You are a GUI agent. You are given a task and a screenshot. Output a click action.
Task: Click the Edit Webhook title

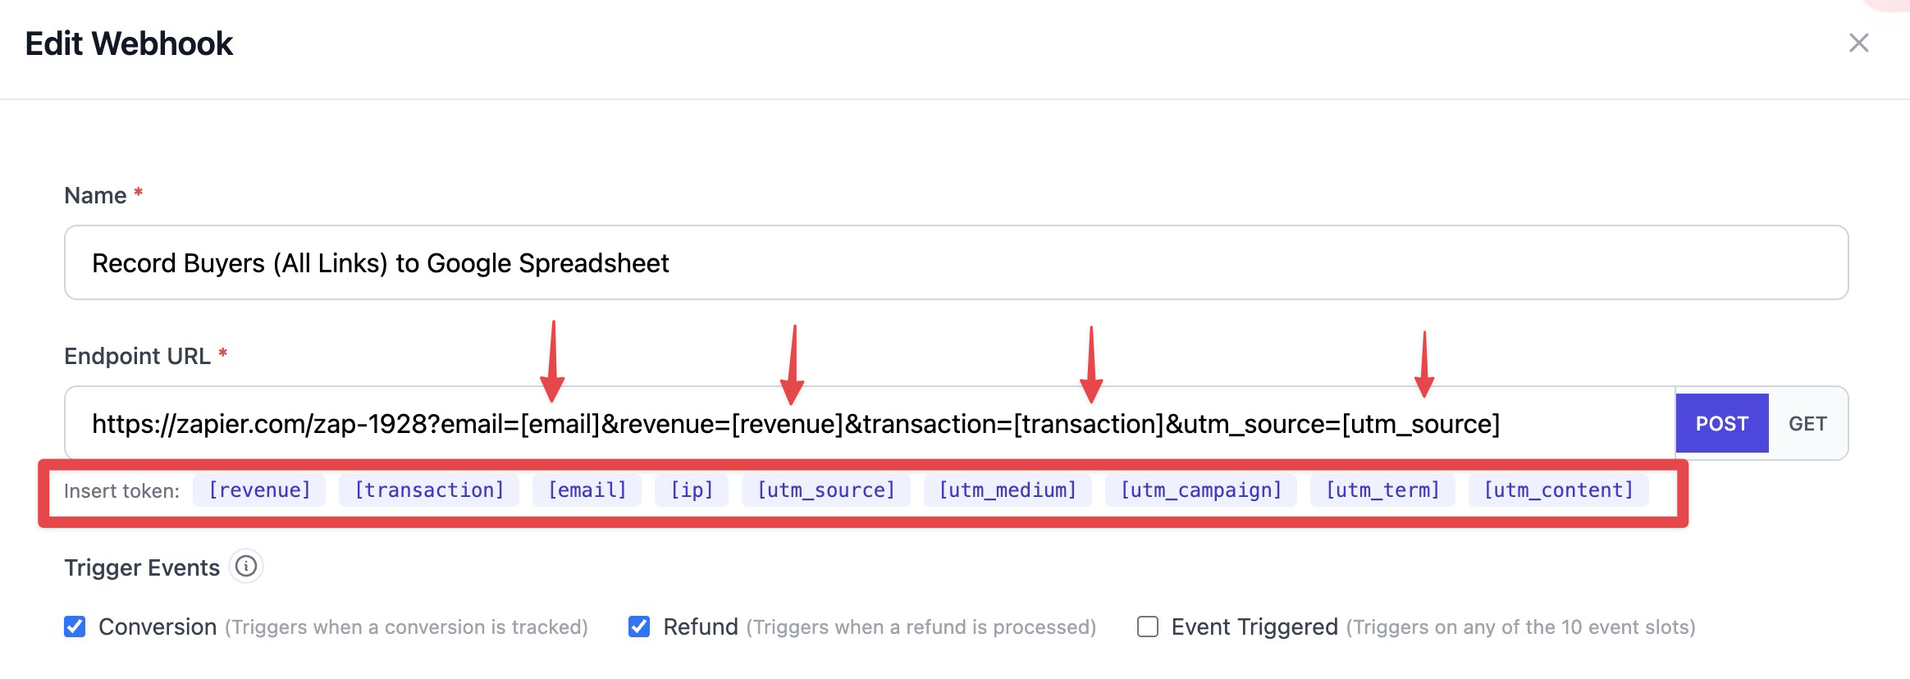pos(129,43)
